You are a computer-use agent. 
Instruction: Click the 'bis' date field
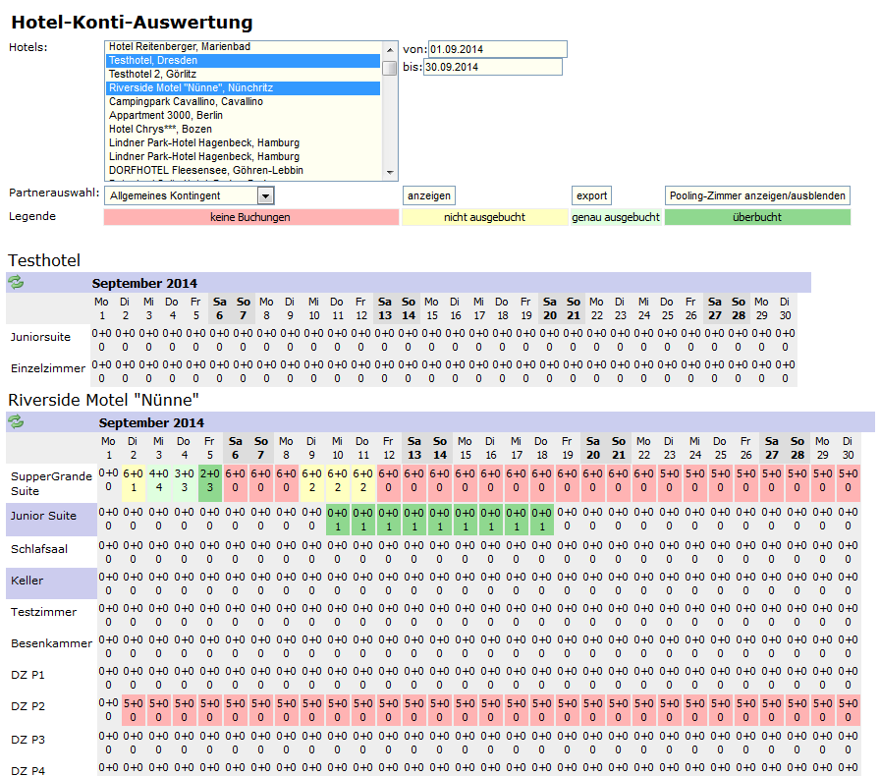click(492, 67)
